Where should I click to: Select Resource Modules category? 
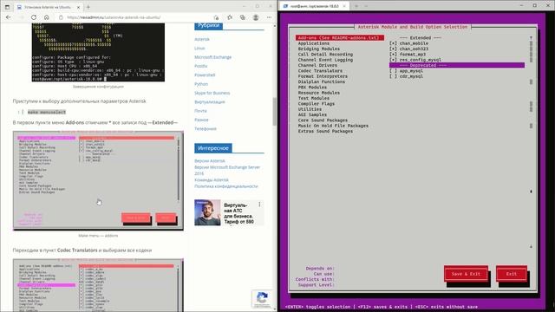coord(318,93)
